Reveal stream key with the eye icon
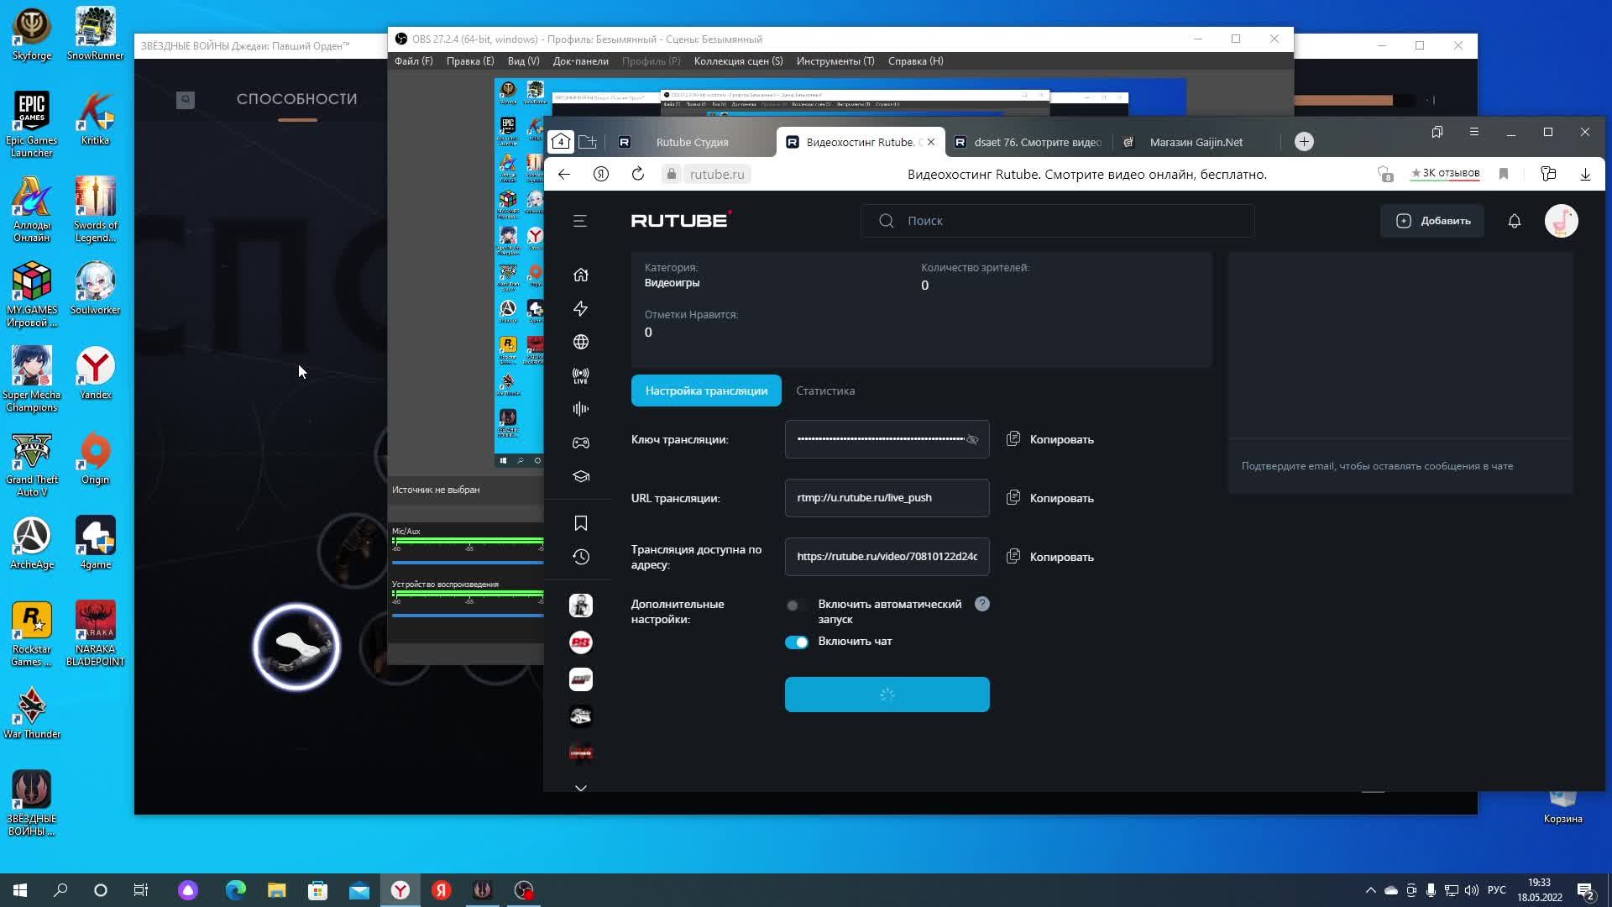 pyautogui.click(x=972, y=439)
